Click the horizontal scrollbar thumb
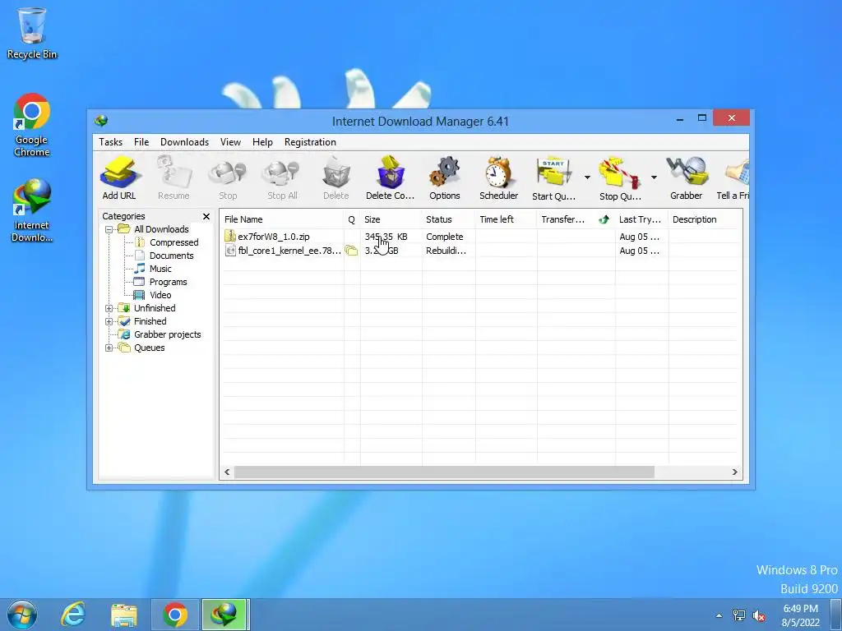 (x=444, y=472)
